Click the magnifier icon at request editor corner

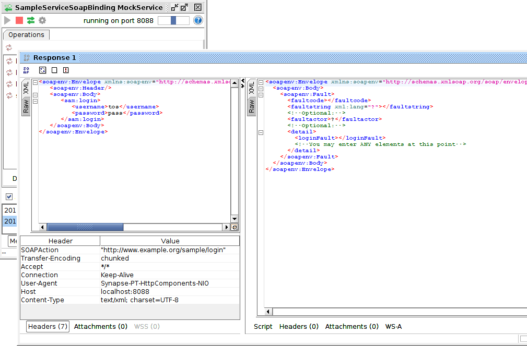[235, 227]
